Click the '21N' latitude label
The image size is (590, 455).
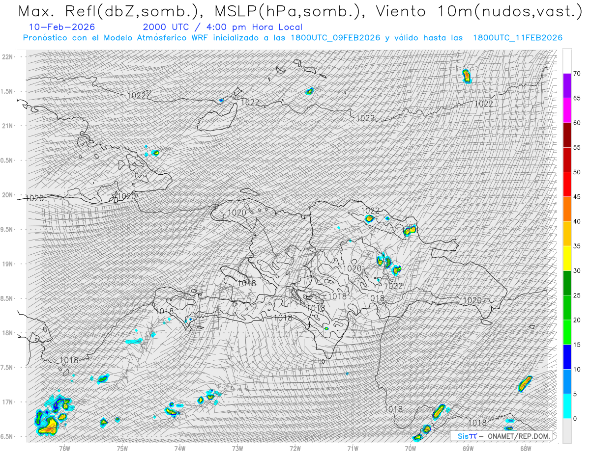coord(7,126)
